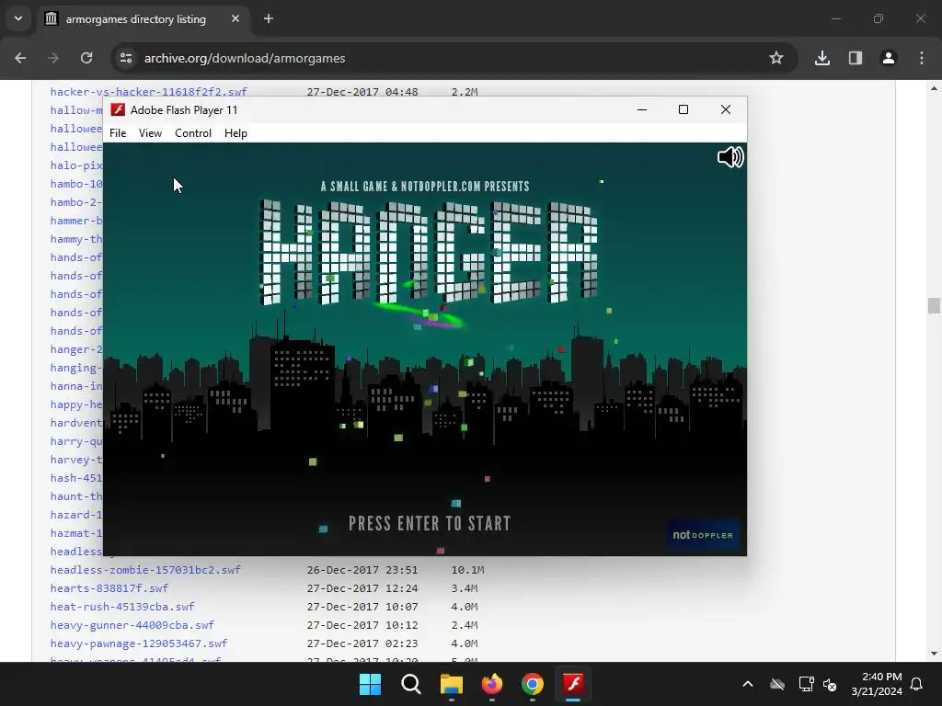
Task: Toggle Chrome side panel icon
Action: pos(856,58)
